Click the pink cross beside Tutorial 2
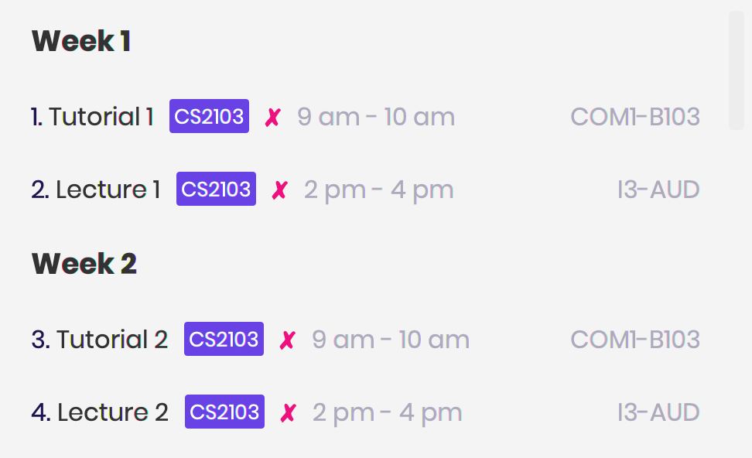Screen dimensions: 752x458 (x=288, y=340)
